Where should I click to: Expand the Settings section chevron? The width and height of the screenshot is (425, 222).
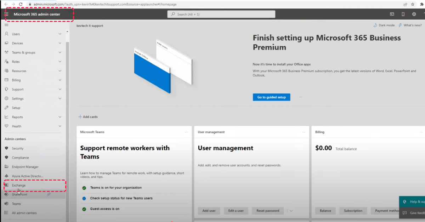coord(60,98)
